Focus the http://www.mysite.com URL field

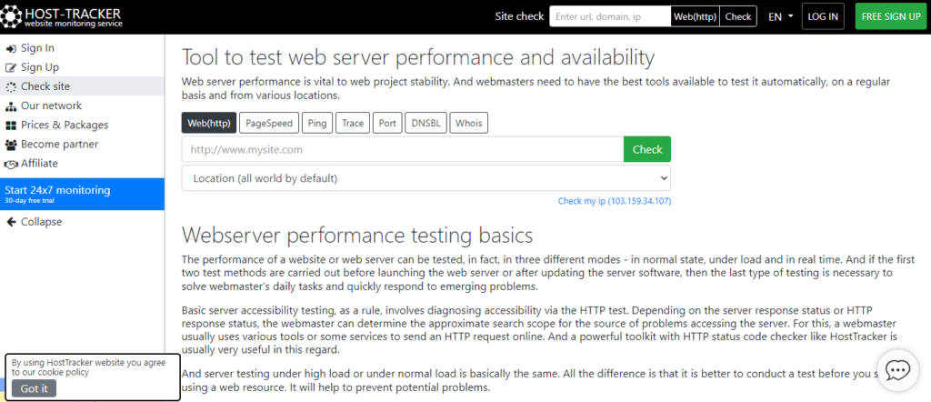[402, 149]
